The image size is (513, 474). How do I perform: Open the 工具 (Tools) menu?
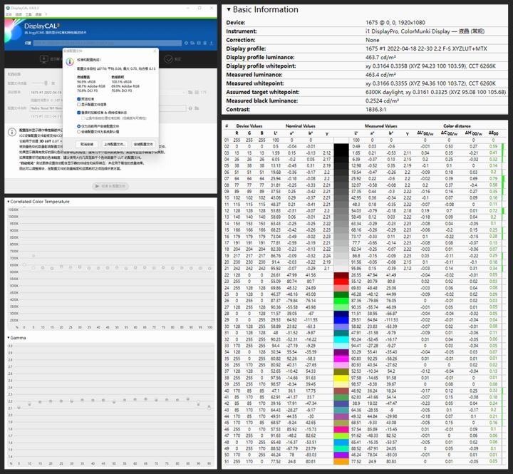(x=28, y=14)
